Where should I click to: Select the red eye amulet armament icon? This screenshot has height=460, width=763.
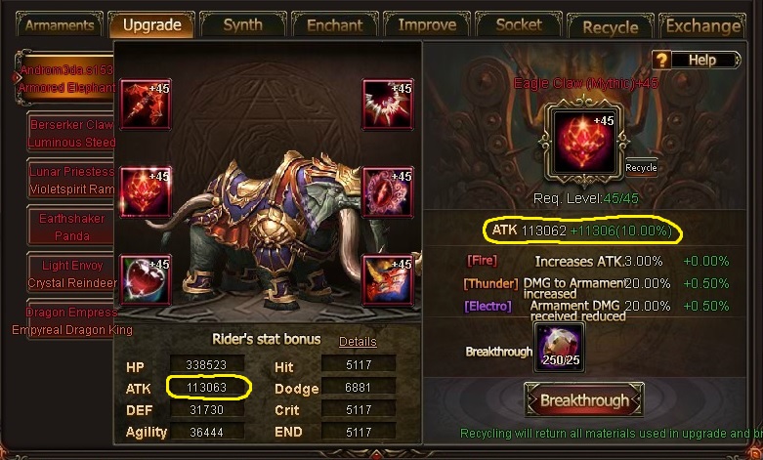[x=388, y=192]
